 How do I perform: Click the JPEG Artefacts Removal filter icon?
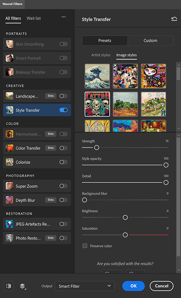point(9,224)
